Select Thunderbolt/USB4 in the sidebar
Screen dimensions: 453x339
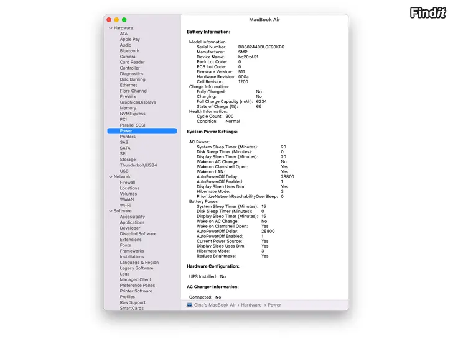coord(138,165)
